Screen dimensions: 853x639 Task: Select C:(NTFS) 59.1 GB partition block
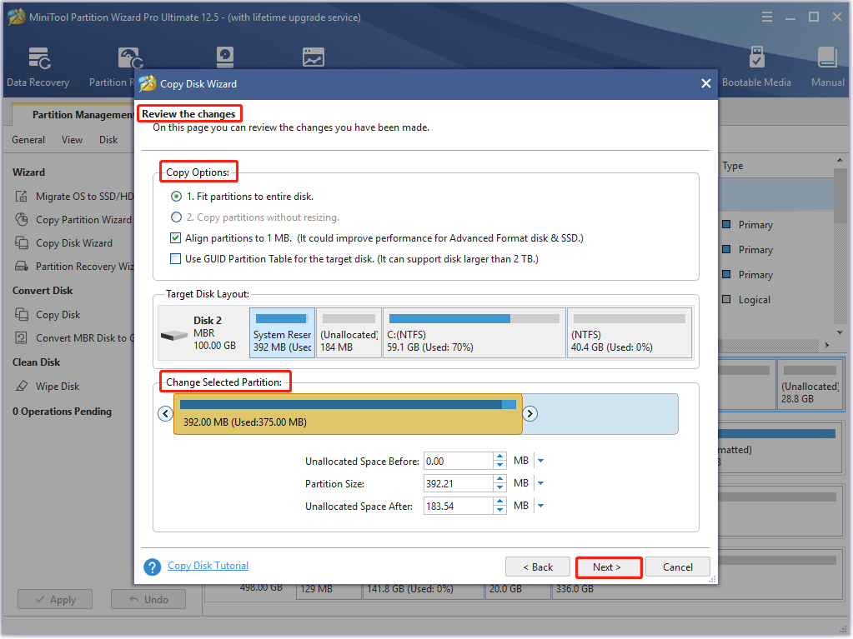coord(474,332)
